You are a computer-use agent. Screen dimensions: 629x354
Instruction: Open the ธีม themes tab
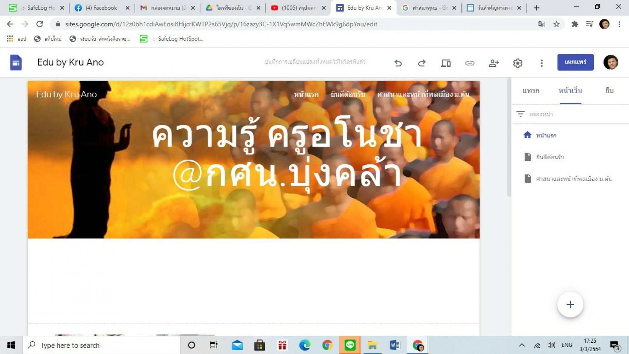click(x=610, y=91)
